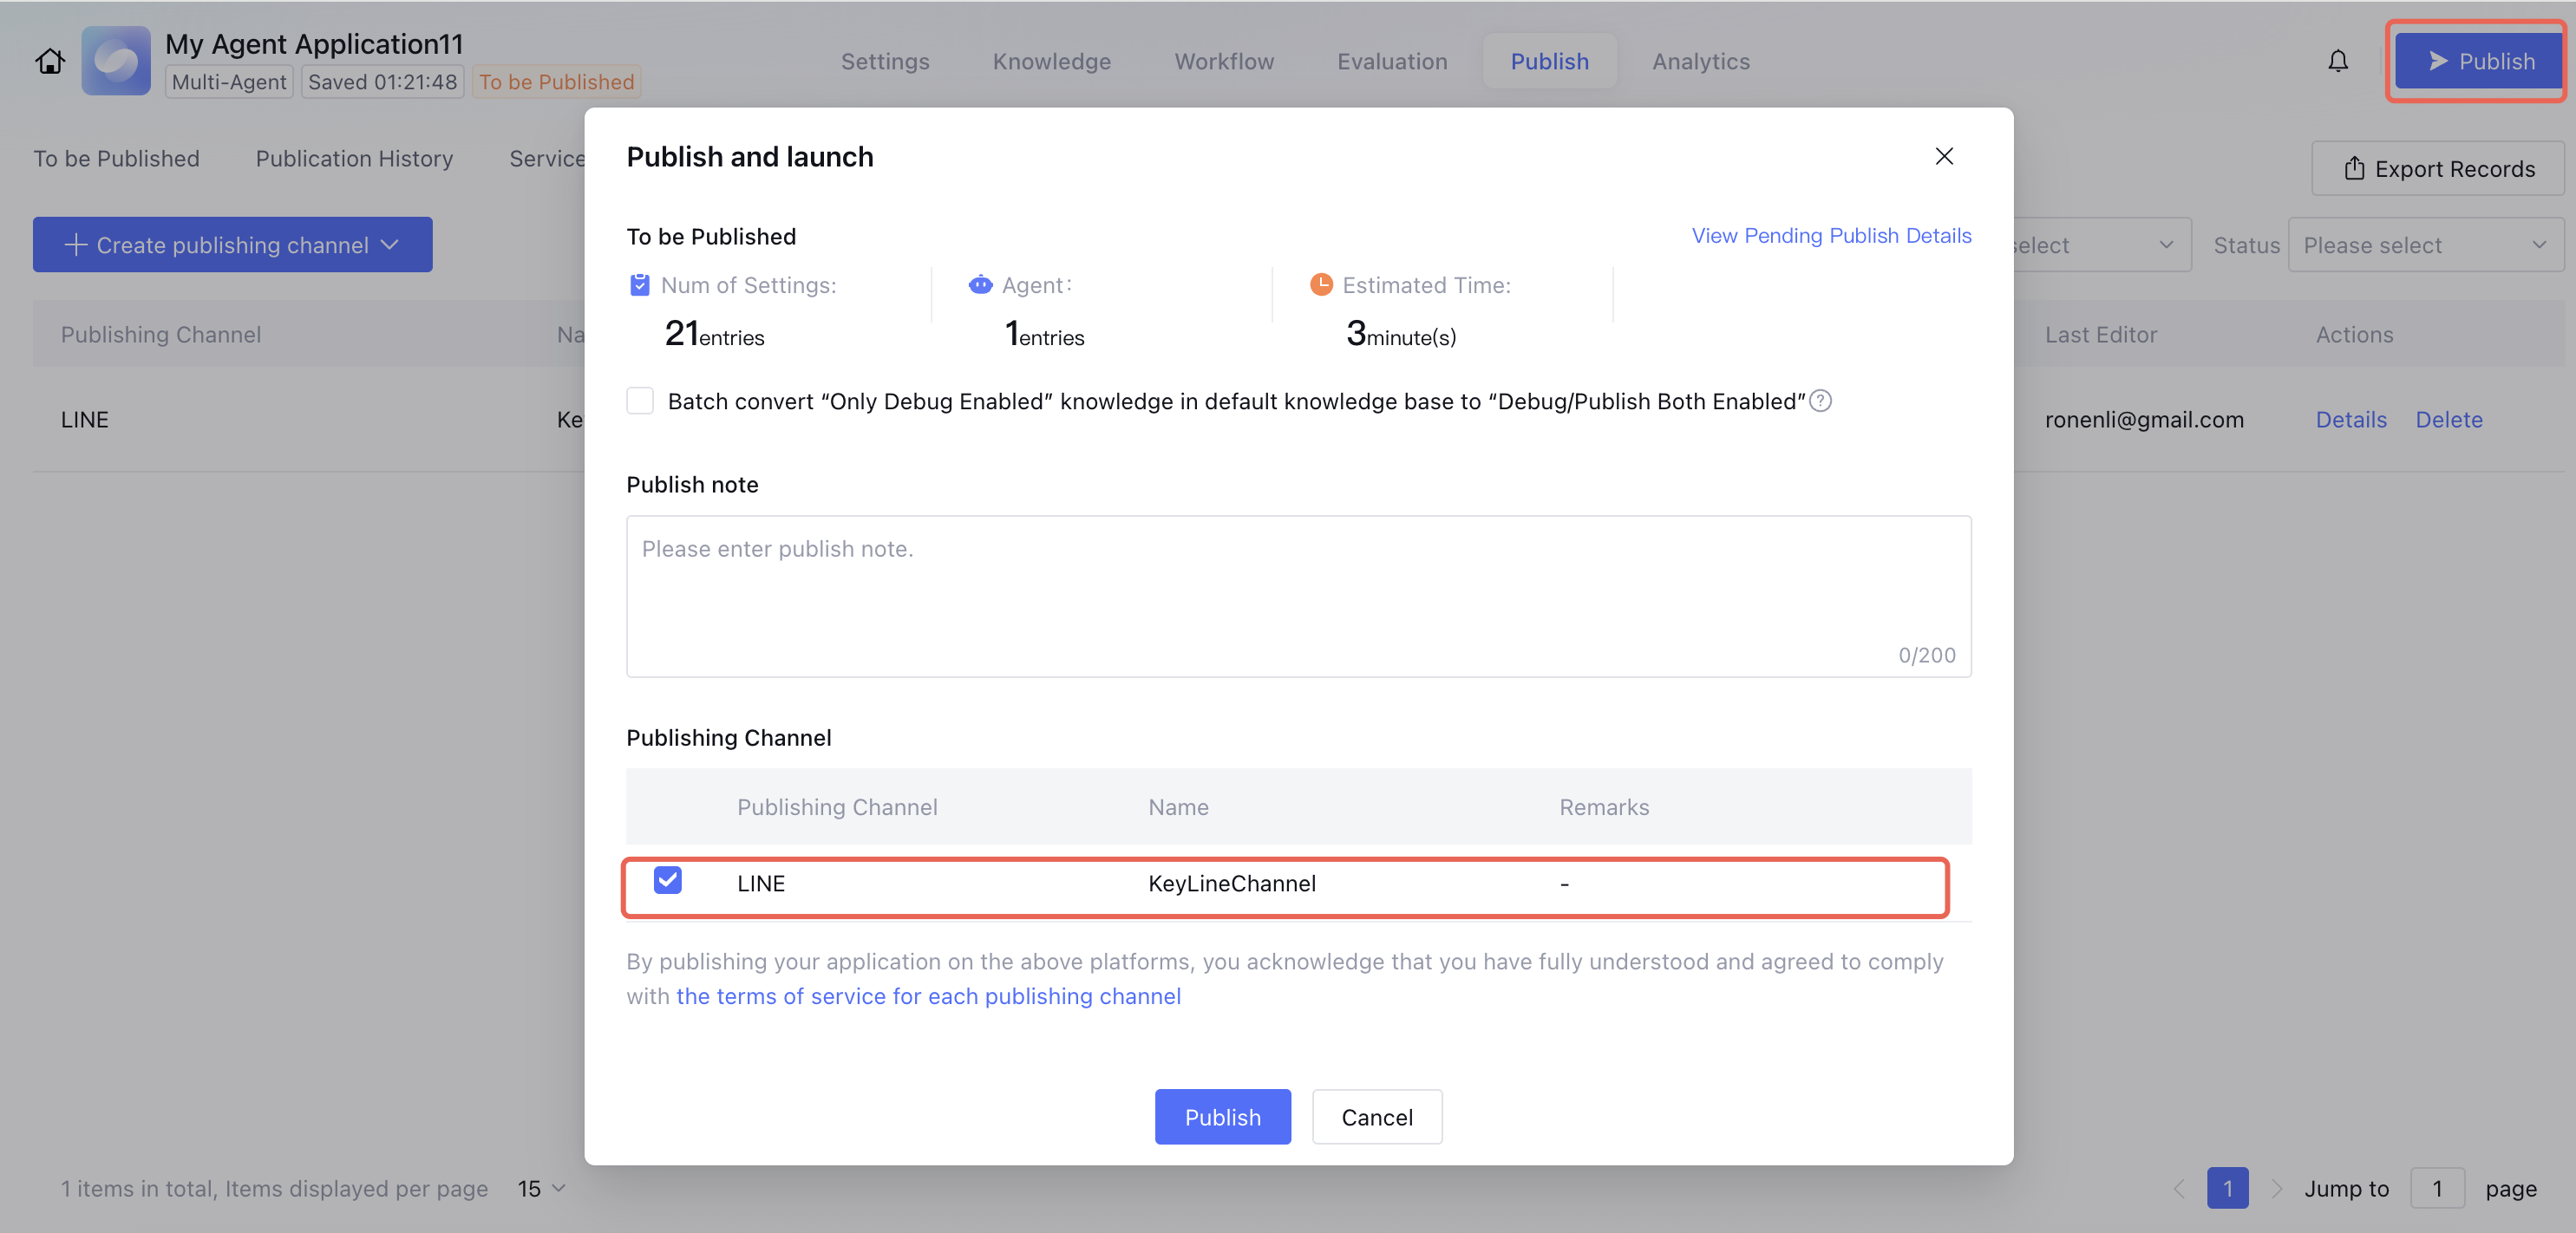Click the Estimated Time clock icon
Image resolution: width=2576 pixels, height=1233 pixels.
point(1321,285)
